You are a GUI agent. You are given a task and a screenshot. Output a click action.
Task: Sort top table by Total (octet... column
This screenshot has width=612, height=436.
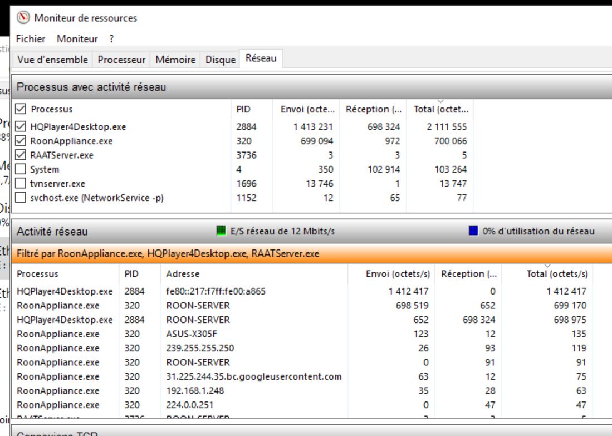(x=440, y=109)
